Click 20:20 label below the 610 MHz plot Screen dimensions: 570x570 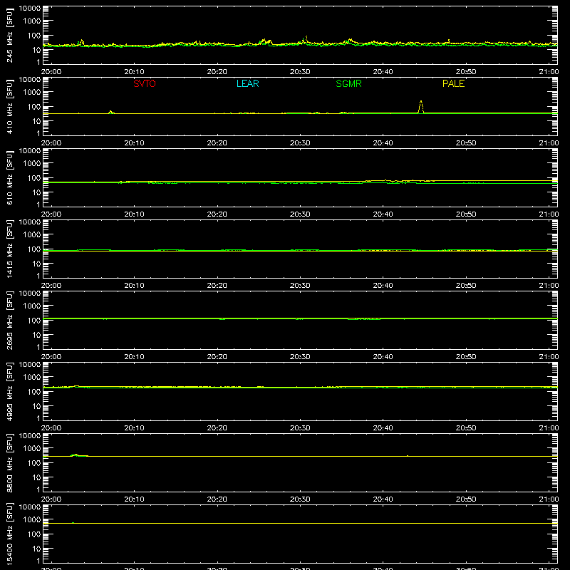point(217,214)
